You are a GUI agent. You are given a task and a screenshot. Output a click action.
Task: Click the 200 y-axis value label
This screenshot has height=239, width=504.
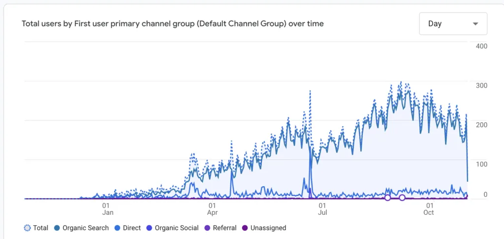click(x=481, y=125)
